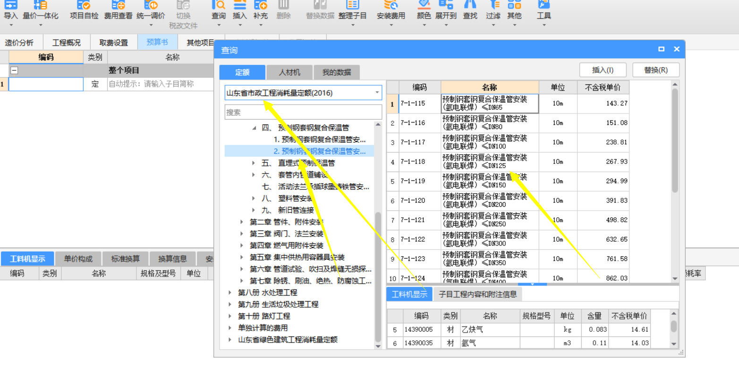Click the 插入(I) button
The width and height of the screenshot is (739, 367).
[603, 70]
